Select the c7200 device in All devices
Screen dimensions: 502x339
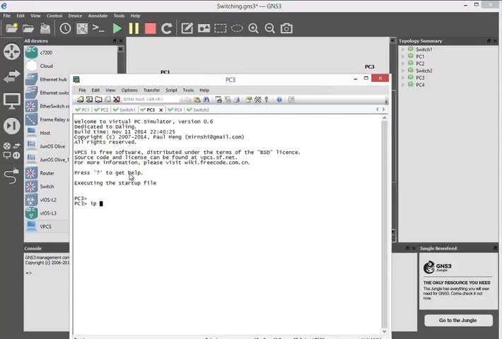click(x=47, y=52)
